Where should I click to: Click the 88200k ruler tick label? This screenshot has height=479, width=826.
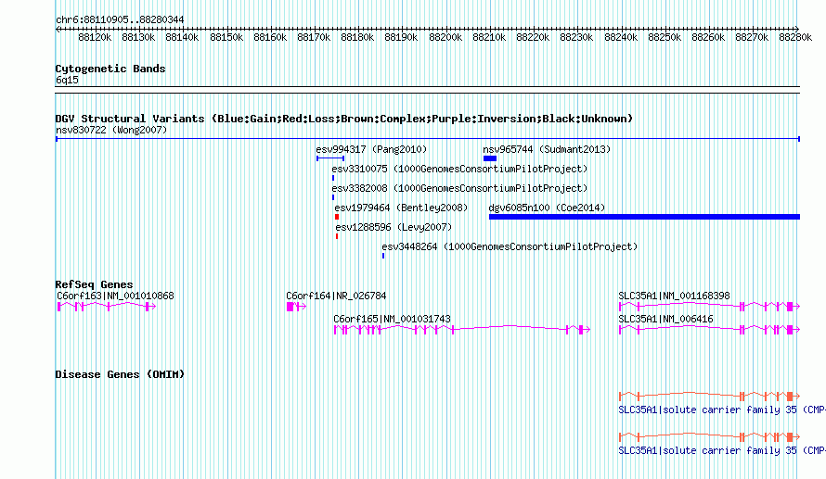(x=445, y=37)
